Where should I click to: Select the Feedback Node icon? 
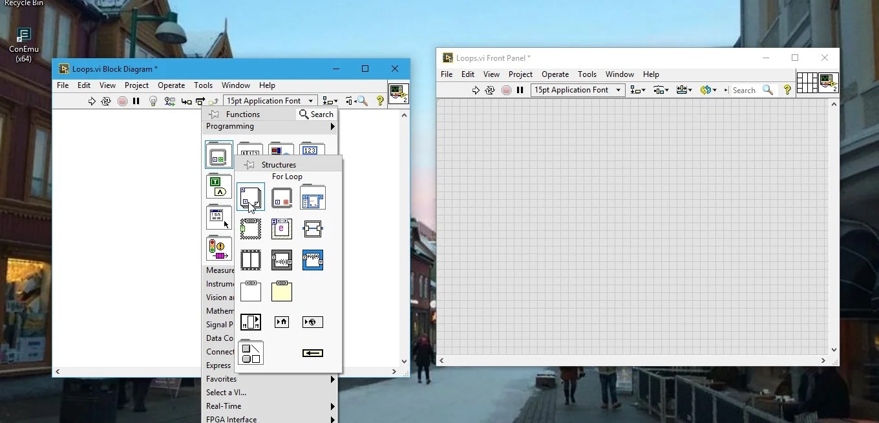click(313, 352)
